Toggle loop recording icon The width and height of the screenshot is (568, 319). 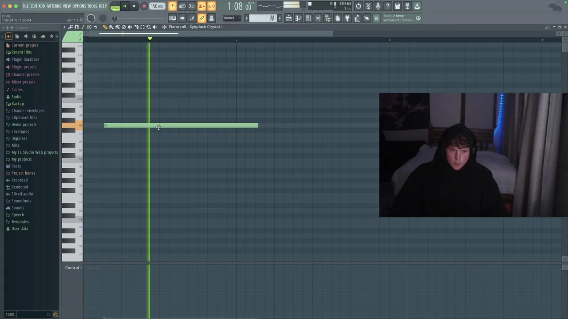point(211,6)
